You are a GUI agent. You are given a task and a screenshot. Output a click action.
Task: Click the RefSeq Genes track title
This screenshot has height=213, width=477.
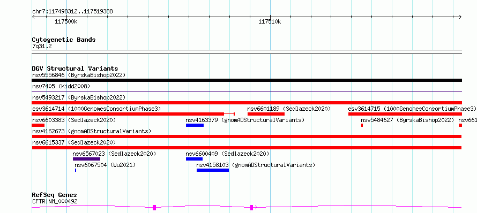click(x=55, y=195)
